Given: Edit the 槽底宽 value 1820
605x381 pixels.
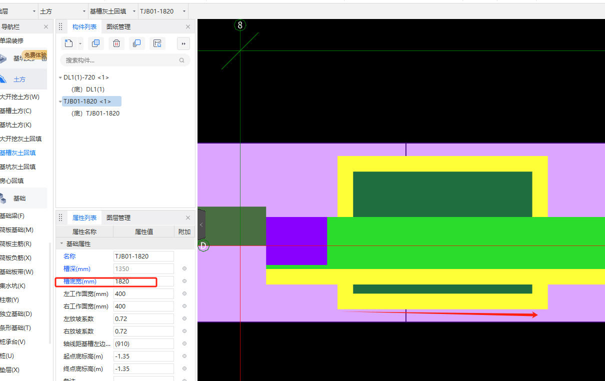Looking at the screenshot, I should tap(143, 281).
